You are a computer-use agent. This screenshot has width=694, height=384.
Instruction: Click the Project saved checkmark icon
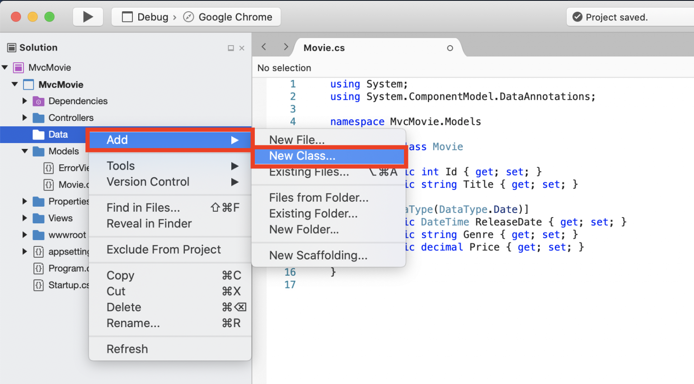577,17
